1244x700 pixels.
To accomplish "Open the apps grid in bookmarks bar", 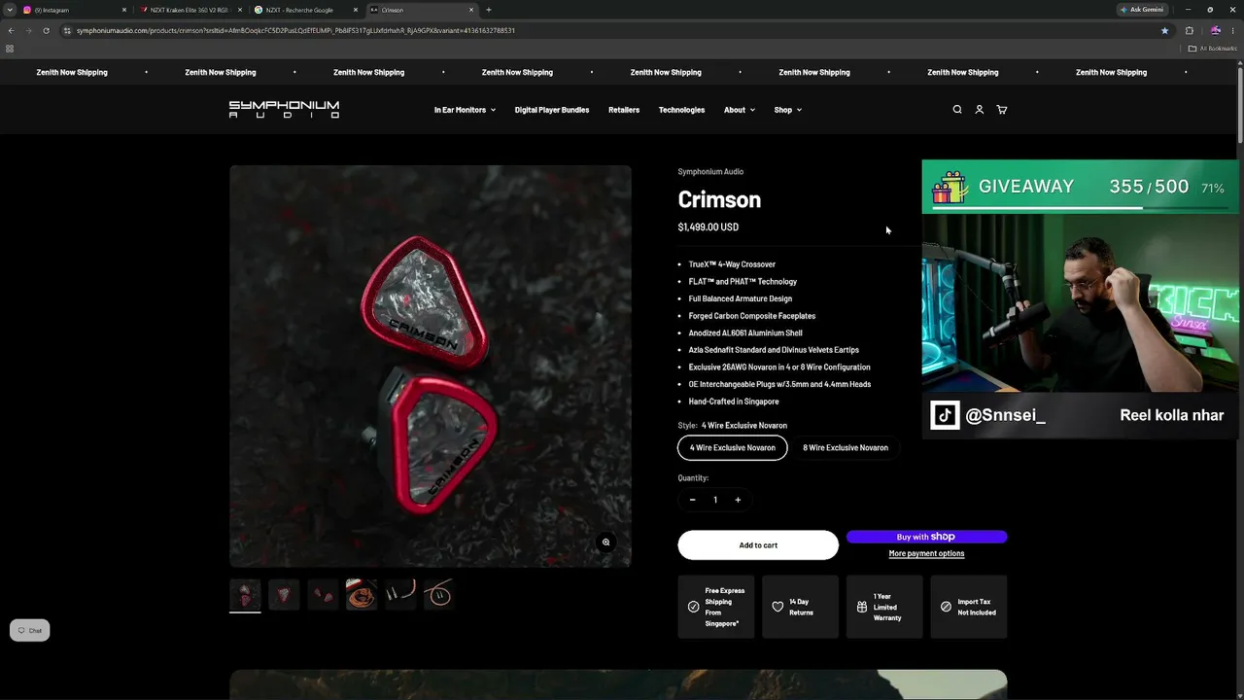I will coord(10,49).
